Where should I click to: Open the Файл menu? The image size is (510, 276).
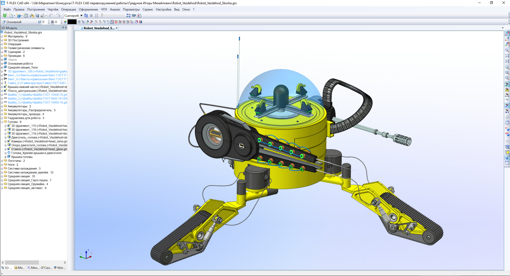coord(7,10)
